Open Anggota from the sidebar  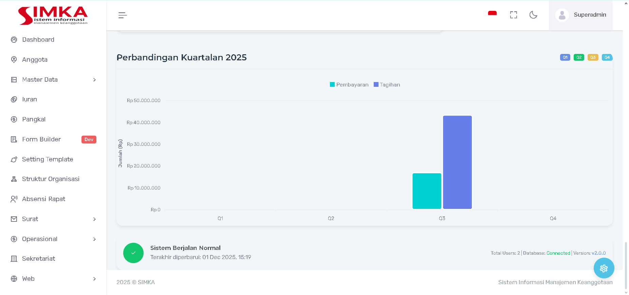(x=35, y=60)
